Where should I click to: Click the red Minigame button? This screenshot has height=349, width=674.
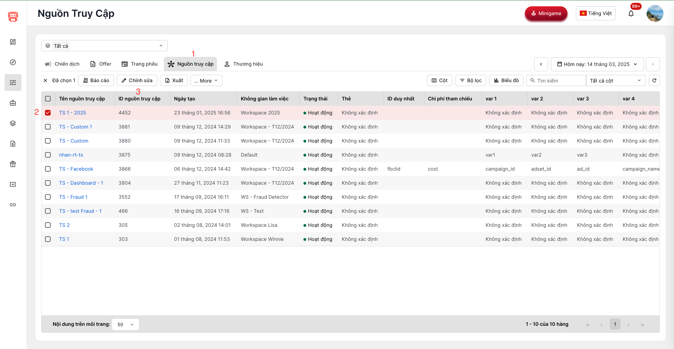(x=546, y=13)
